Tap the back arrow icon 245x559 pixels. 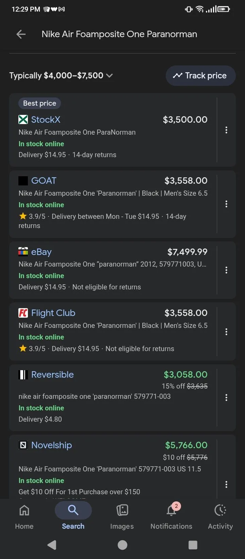pos(21,34)
